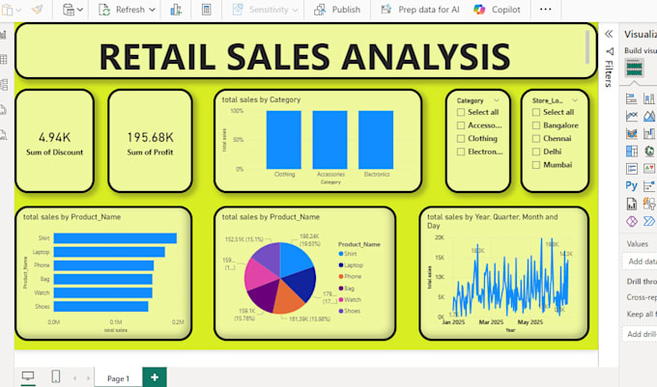Select the stacked column chart visual

[x=649, y=98]
